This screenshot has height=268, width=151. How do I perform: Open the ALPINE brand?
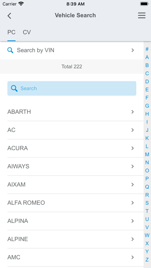(75, 239)
